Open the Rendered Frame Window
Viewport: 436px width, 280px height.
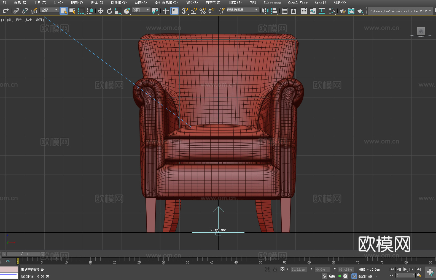351,11
